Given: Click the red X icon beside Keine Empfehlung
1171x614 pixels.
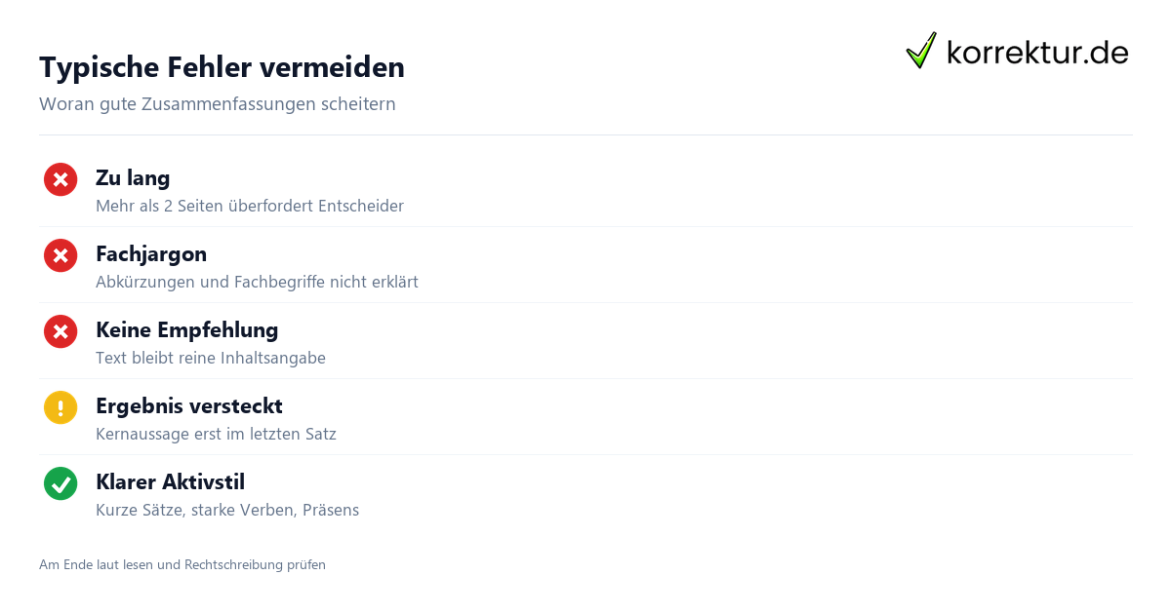Looking at the screenshot, I should tap(61, 331).
